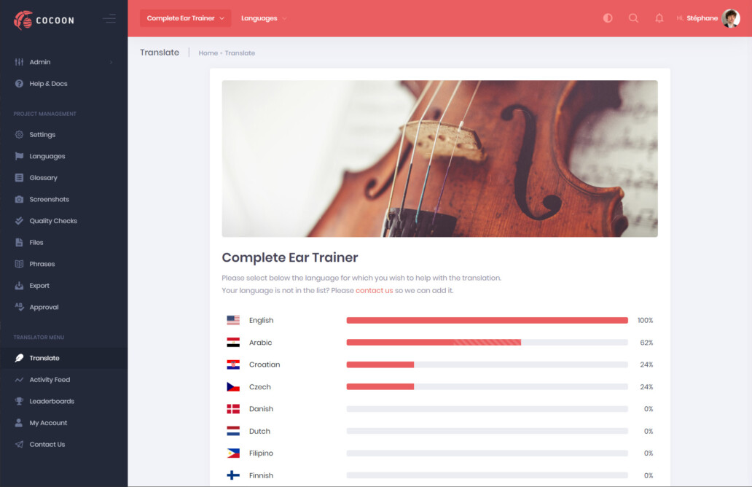Viewport: 752px width, 487px height.
Task: Switch to the Activity Feed section
Action: click(51, 379)
